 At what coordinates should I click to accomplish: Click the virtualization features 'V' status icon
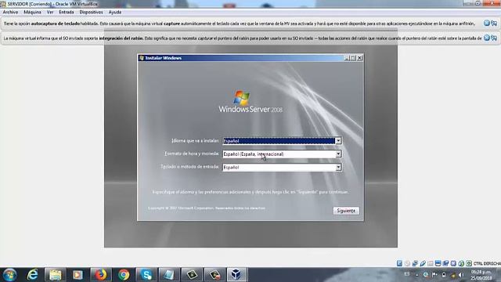coord(453,263)
